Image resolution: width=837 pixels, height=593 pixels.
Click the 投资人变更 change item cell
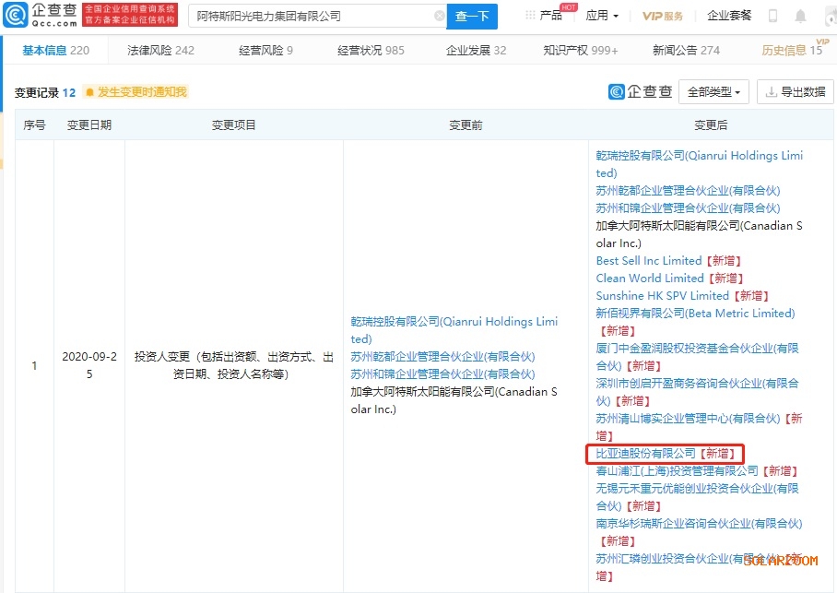[234, 365]
